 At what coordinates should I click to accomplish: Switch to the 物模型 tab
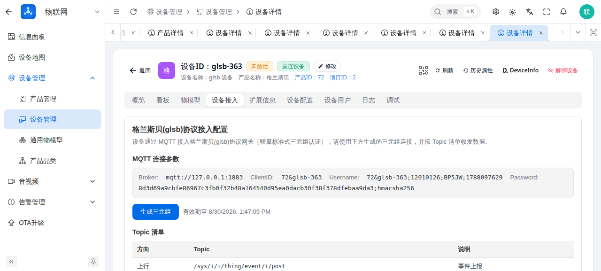pyautogui.click(x=191, y=100)
